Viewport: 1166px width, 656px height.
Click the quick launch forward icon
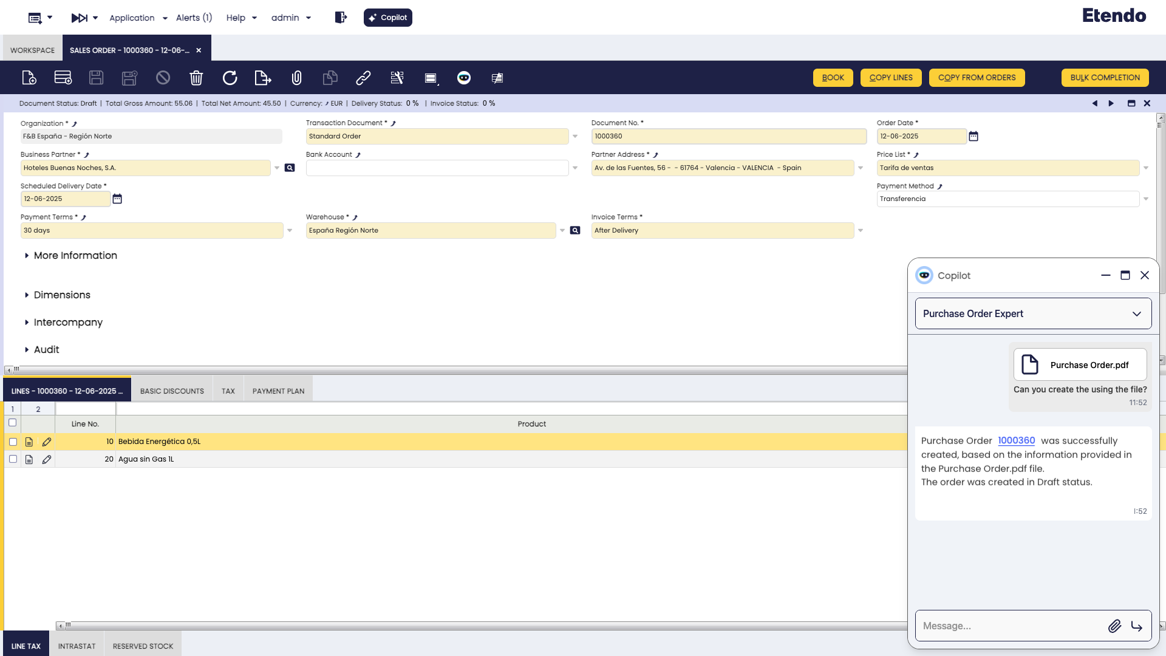[x=80, y=18]
